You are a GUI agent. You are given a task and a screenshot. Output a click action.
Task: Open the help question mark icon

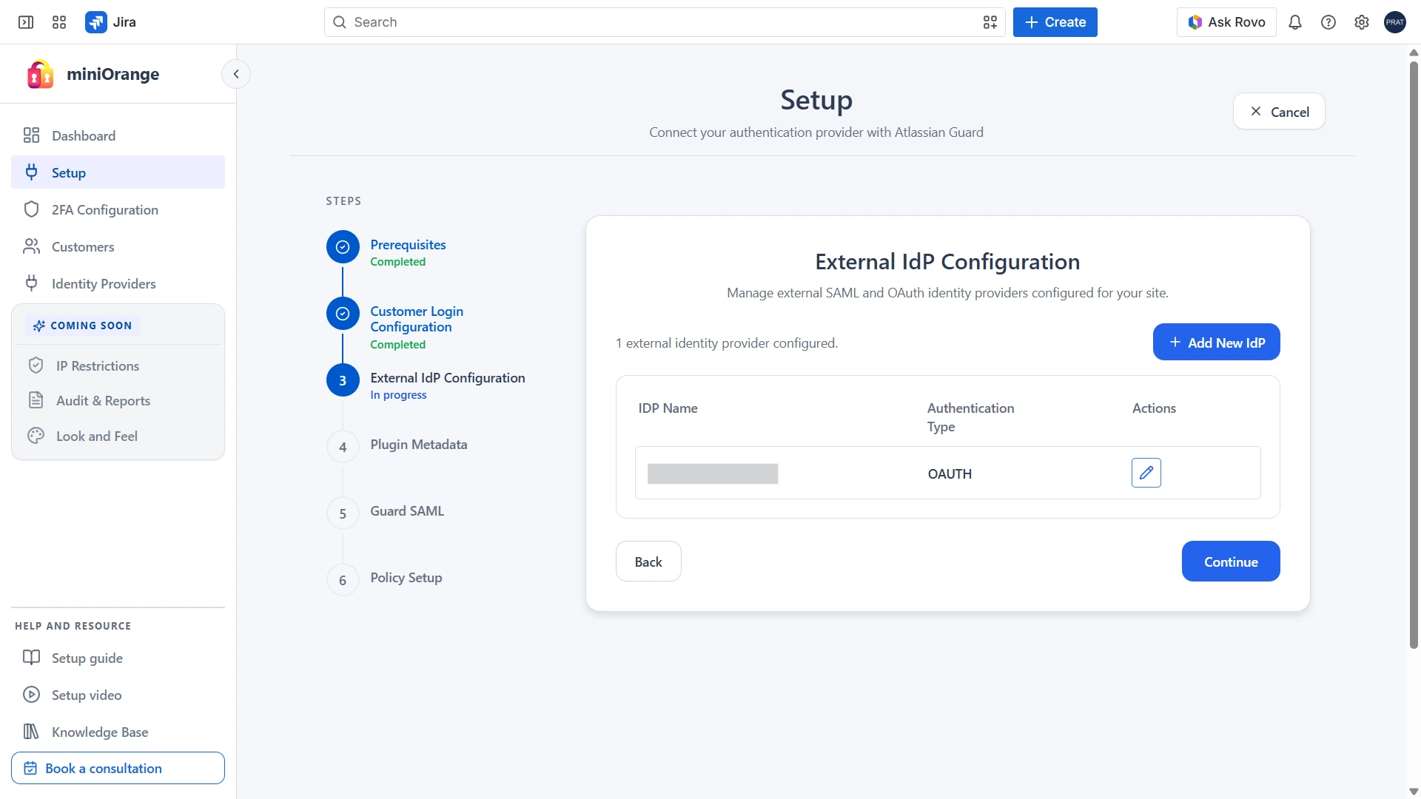click(1328, 22)
